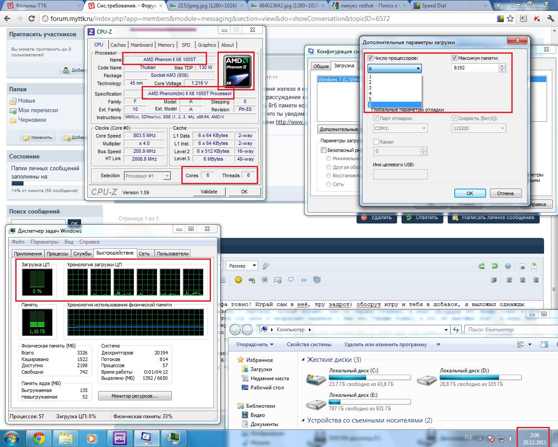Collapse 'Устройства со съемными носителями' group

[x=303, y=420]
